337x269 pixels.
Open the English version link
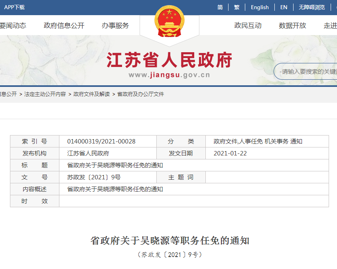(x=260, y=7)
